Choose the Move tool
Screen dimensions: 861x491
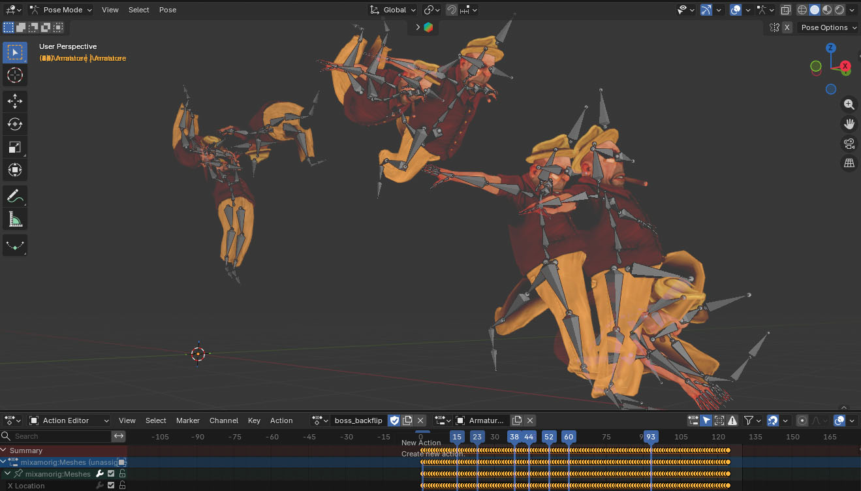click(x=15, y=101)
